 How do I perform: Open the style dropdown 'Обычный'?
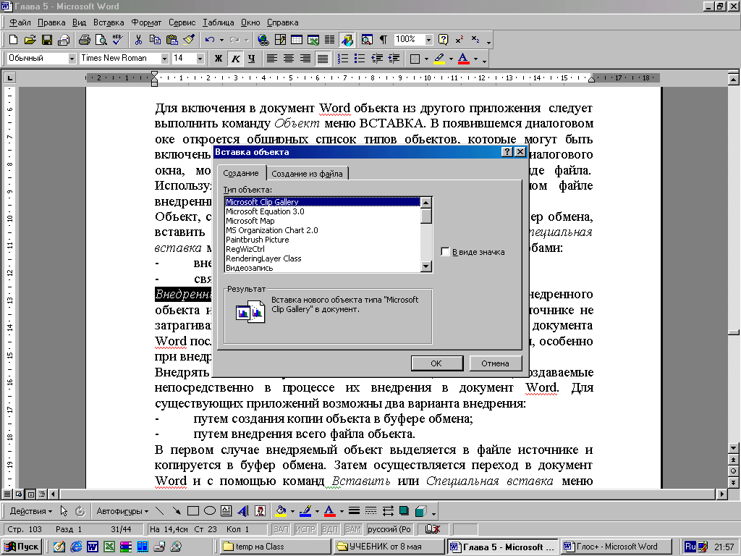click(x=72, y=58)
